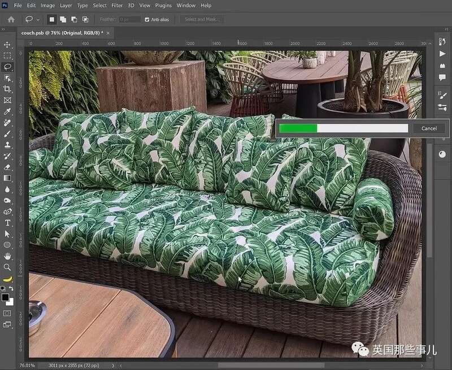Select the Zoom tool
Viewport: 452px width, 370px height.
coord(7,267)
